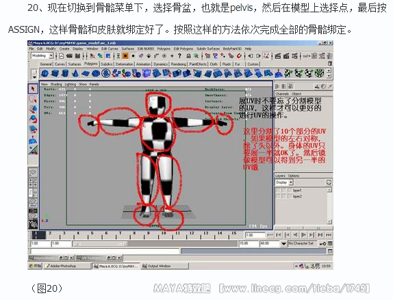Click the IPR render icon

point(286,56)
